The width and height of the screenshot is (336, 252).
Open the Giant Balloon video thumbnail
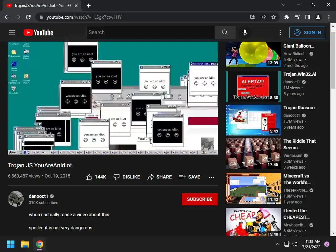pos(253,54)
